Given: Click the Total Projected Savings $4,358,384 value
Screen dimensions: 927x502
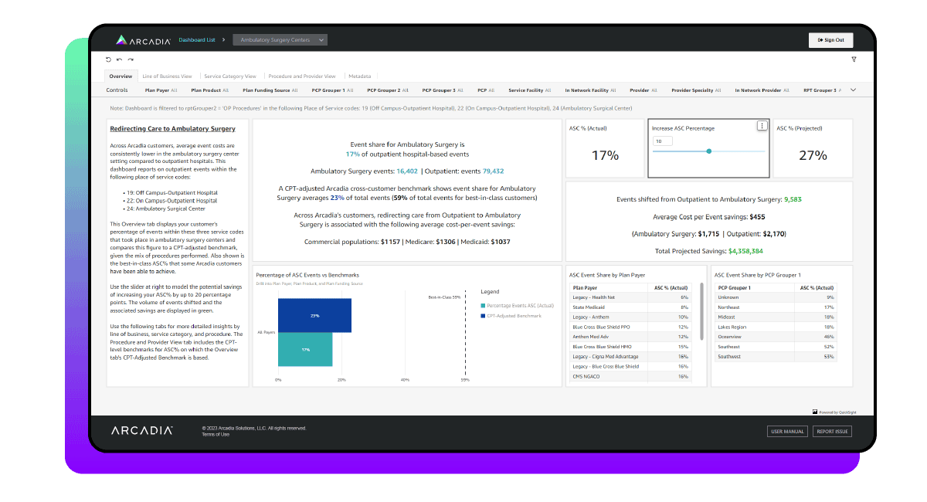Looking at the screenshot, I should (x=745, y=251).
